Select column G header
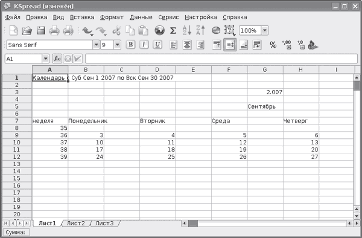 point(265,70)
